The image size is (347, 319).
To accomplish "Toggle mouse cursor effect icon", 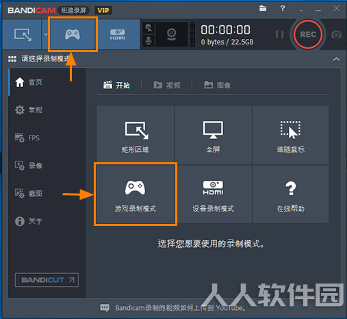I will [x=149, y=28].
